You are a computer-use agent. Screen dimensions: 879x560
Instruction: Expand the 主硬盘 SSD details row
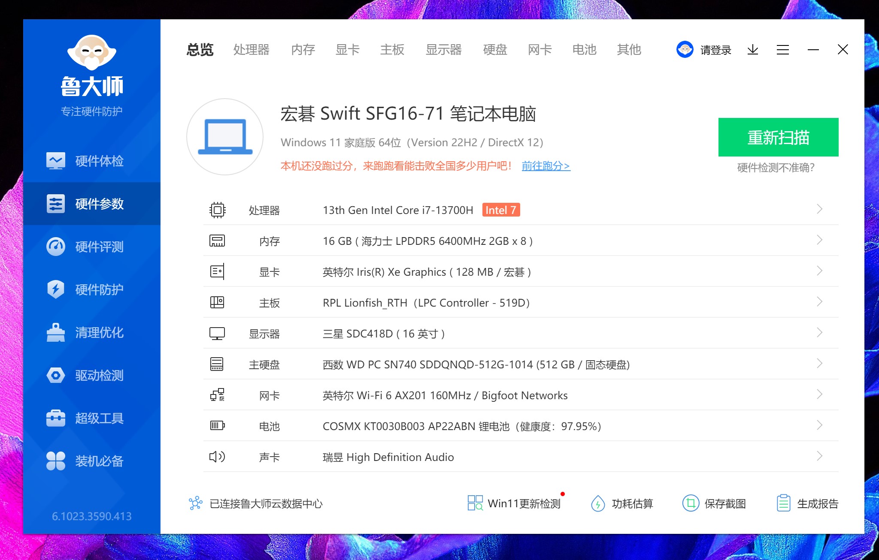click(820, 364)
